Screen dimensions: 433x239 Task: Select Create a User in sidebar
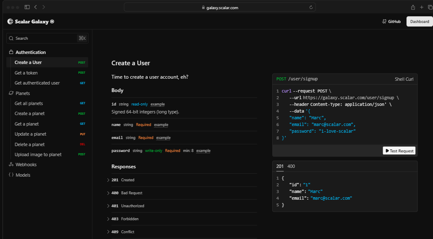[x=47, y=62]
